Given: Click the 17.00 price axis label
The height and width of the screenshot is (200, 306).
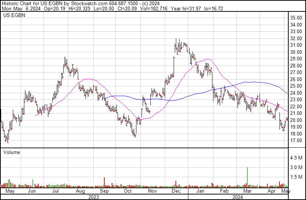Looking at the screenshot, I should [296, 141].
